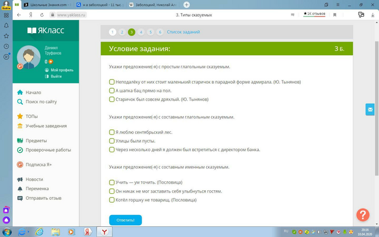Viewport: 379px width, 237px height.
Task: Click the ЯКласс logo
Action: pyautogui.click(x=46, y=30)
